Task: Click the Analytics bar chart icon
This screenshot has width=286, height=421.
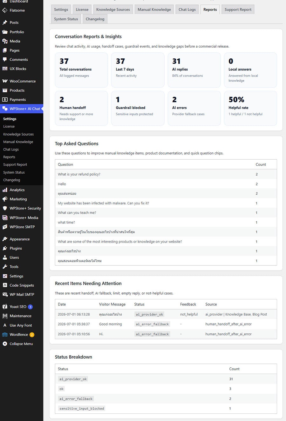Action: [x=5, y=190]
